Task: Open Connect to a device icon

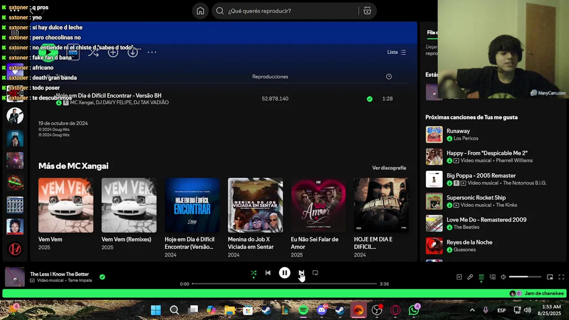Action: click(493, 277)
